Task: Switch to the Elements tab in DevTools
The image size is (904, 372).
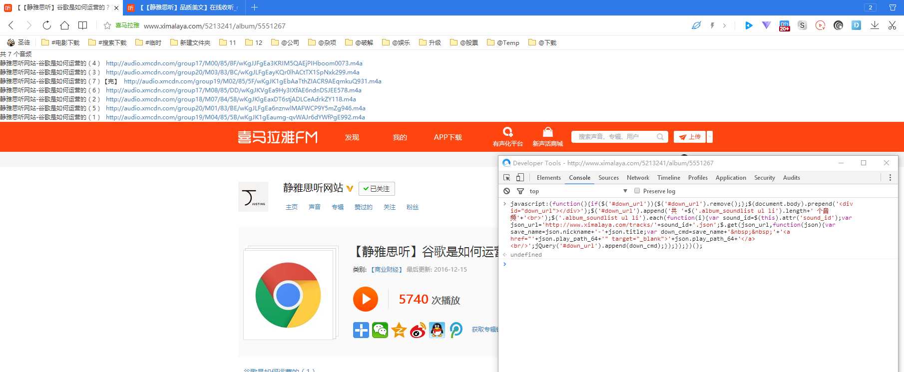Action: point(549,178)
